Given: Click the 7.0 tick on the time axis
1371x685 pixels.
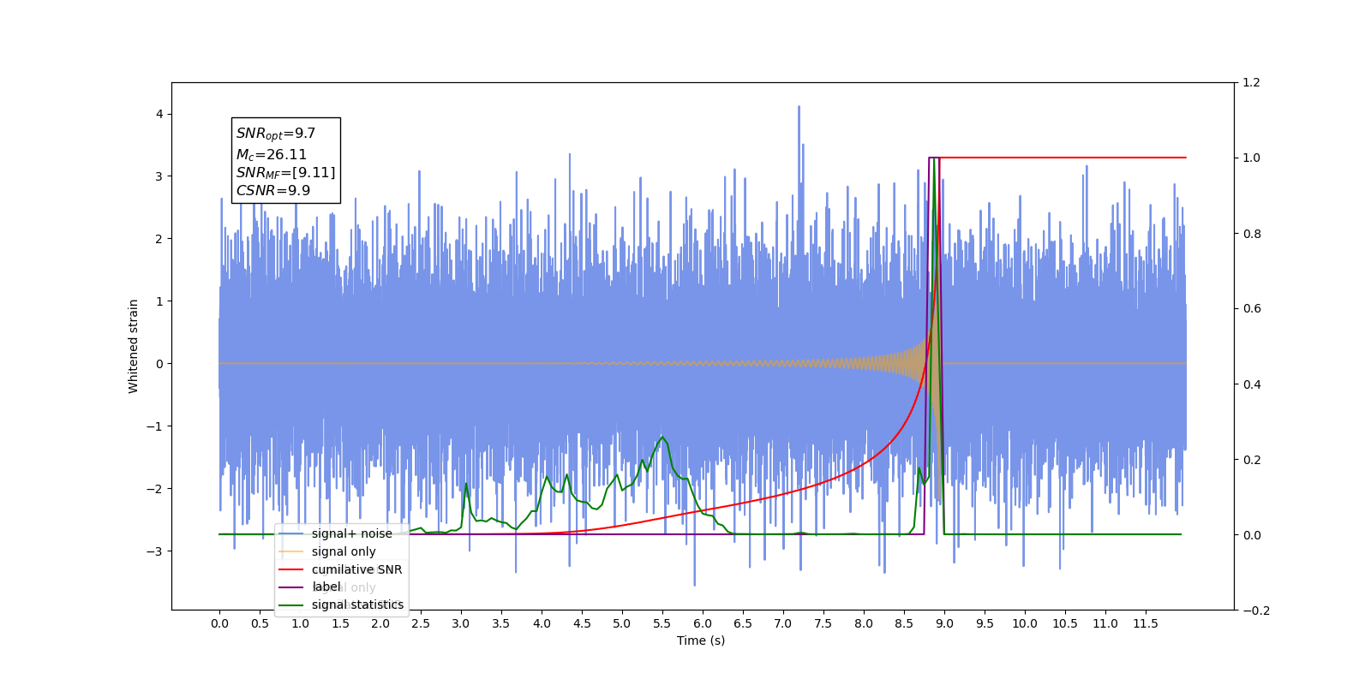Looking at the screenshot, I should [783, 623].
